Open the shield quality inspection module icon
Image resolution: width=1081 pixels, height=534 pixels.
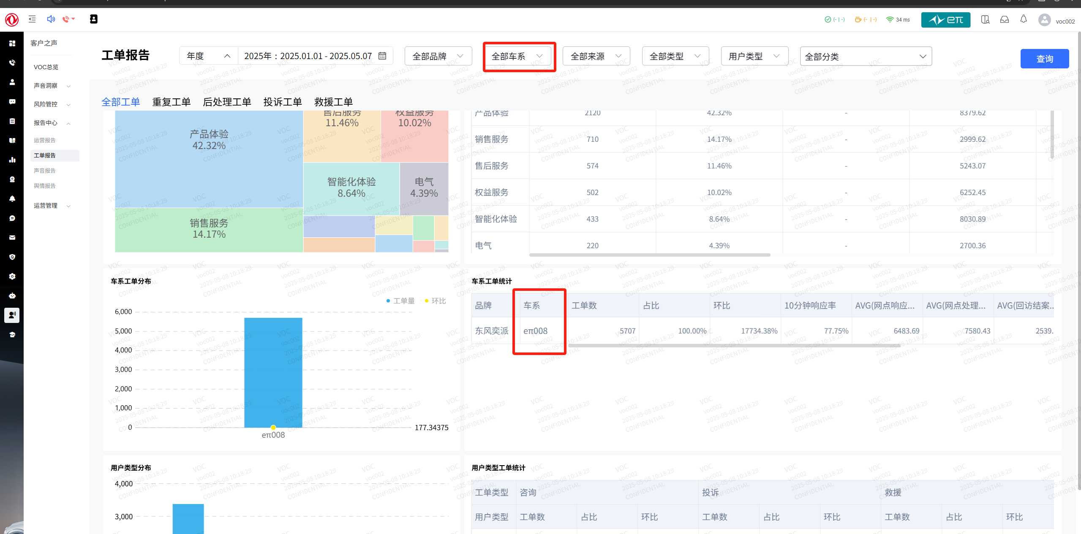click(12, 257)
